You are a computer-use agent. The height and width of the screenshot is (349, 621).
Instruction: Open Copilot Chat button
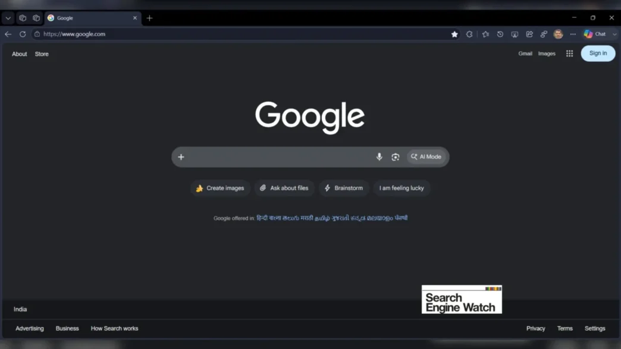[595, 34]
